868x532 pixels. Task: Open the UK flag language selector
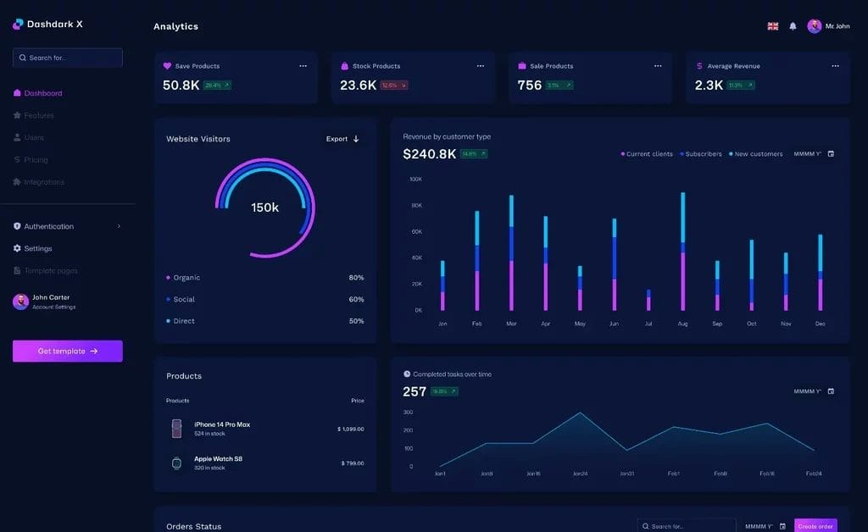(772, 26)
